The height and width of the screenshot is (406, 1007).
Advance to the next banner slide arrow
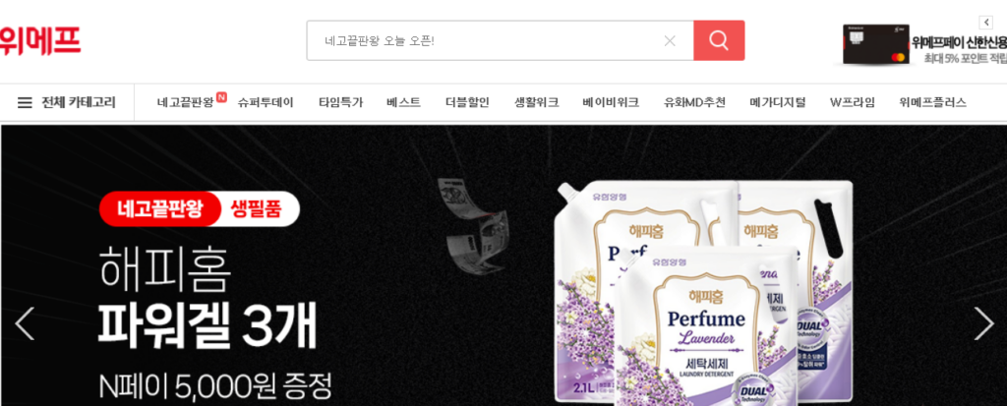[983, 323]
